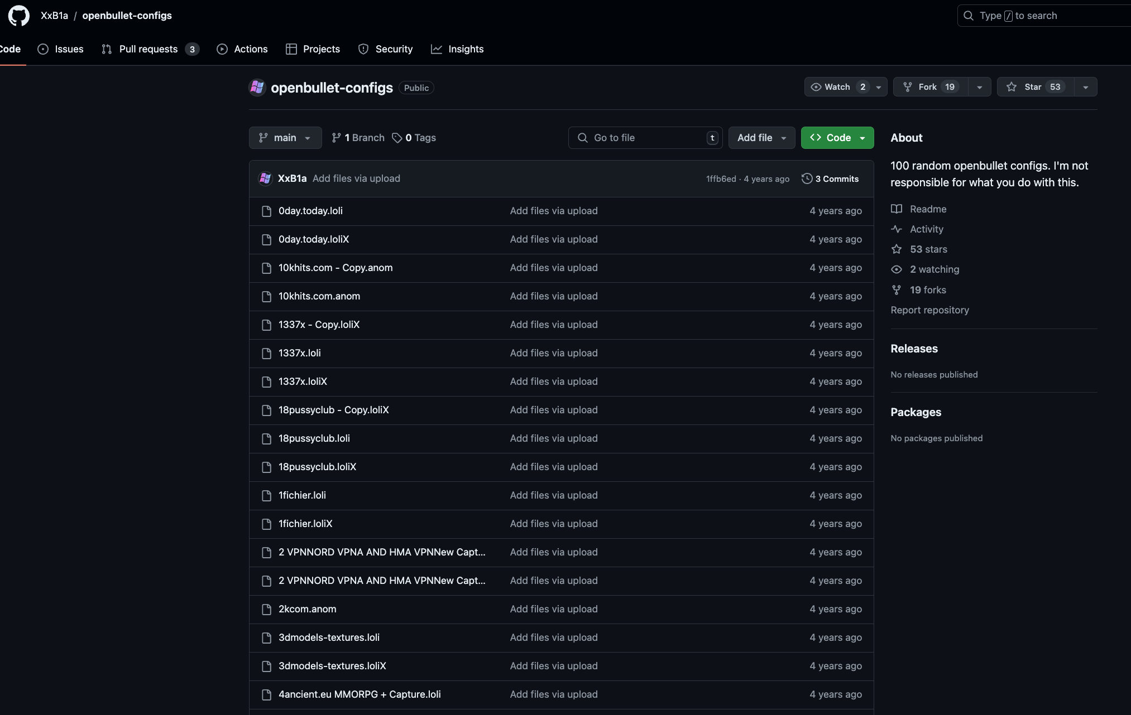Open commit hash 1ffb6ed
1131x715 pixels.
tap(721, 179)
